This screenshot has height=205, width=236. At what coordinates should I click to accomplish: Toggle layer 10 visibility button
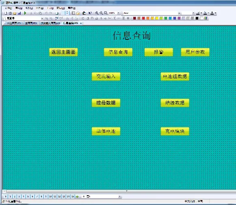[50, 196]
